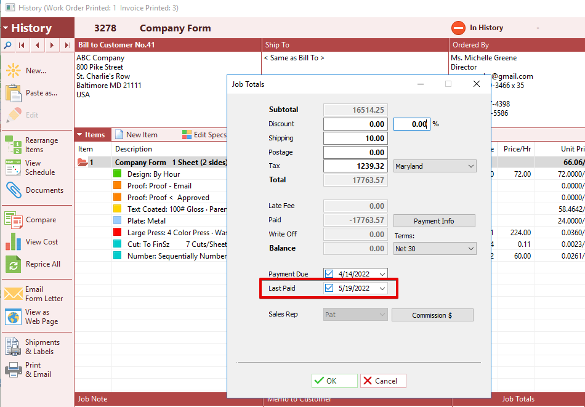
Task: Click the ABC Company billing name
Action: 100,58
